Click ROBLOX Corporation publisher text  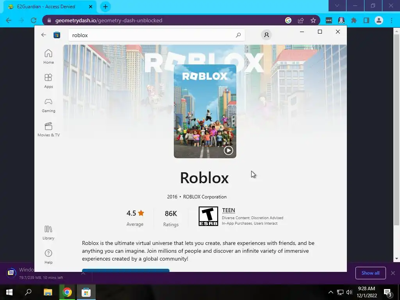(x=205, y=197)
